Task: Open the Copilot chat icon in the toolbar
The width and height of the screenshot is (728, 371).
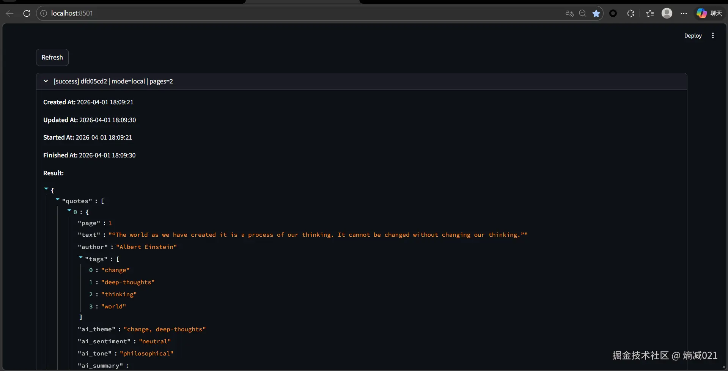Action: (x=701, y=13)
